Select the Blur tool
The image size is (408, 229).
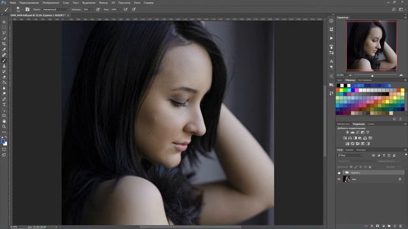[x=4, y=88]
